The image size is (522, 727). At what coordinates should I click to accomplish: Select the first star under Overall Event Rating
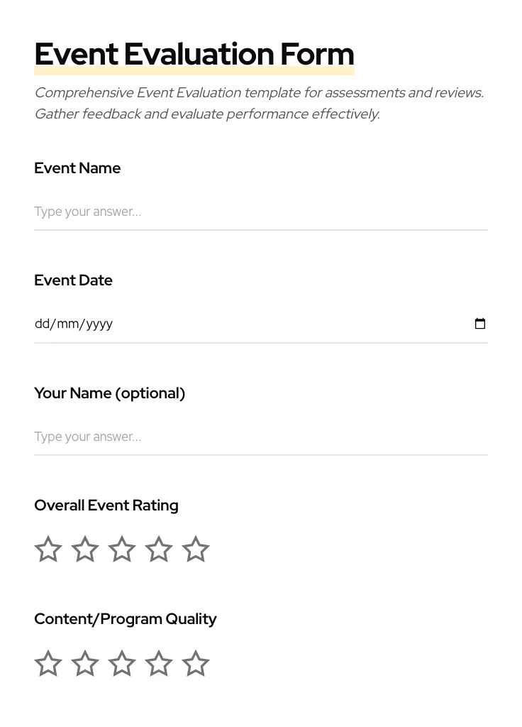coord(48,549)
